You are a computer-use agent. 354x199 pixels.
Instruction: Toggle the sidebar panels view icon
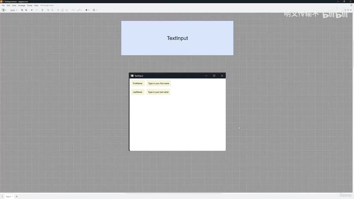tap(4, 10)
